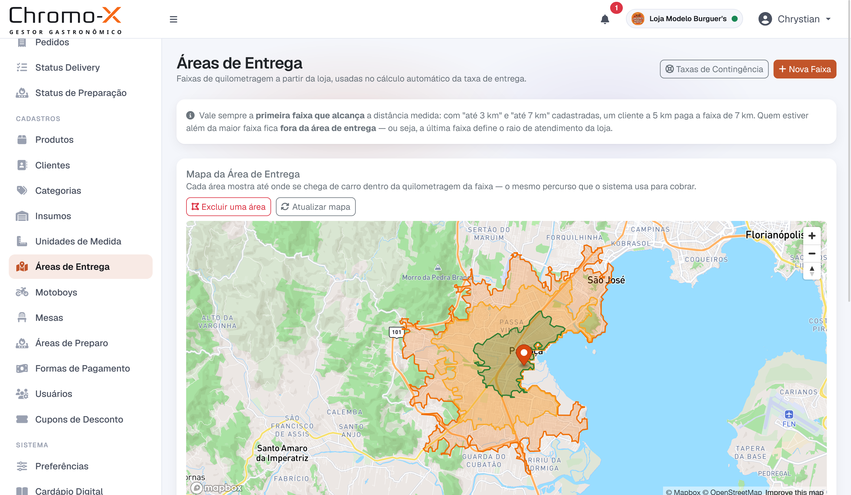This screenshot has width=851, height=495.
Task: Click the Unidades de Medida ruler icon
Action: [22, 241]
